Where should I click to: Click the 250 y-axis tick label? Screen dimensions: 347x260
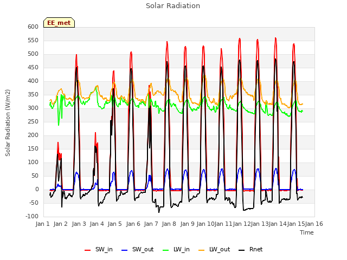33,121
